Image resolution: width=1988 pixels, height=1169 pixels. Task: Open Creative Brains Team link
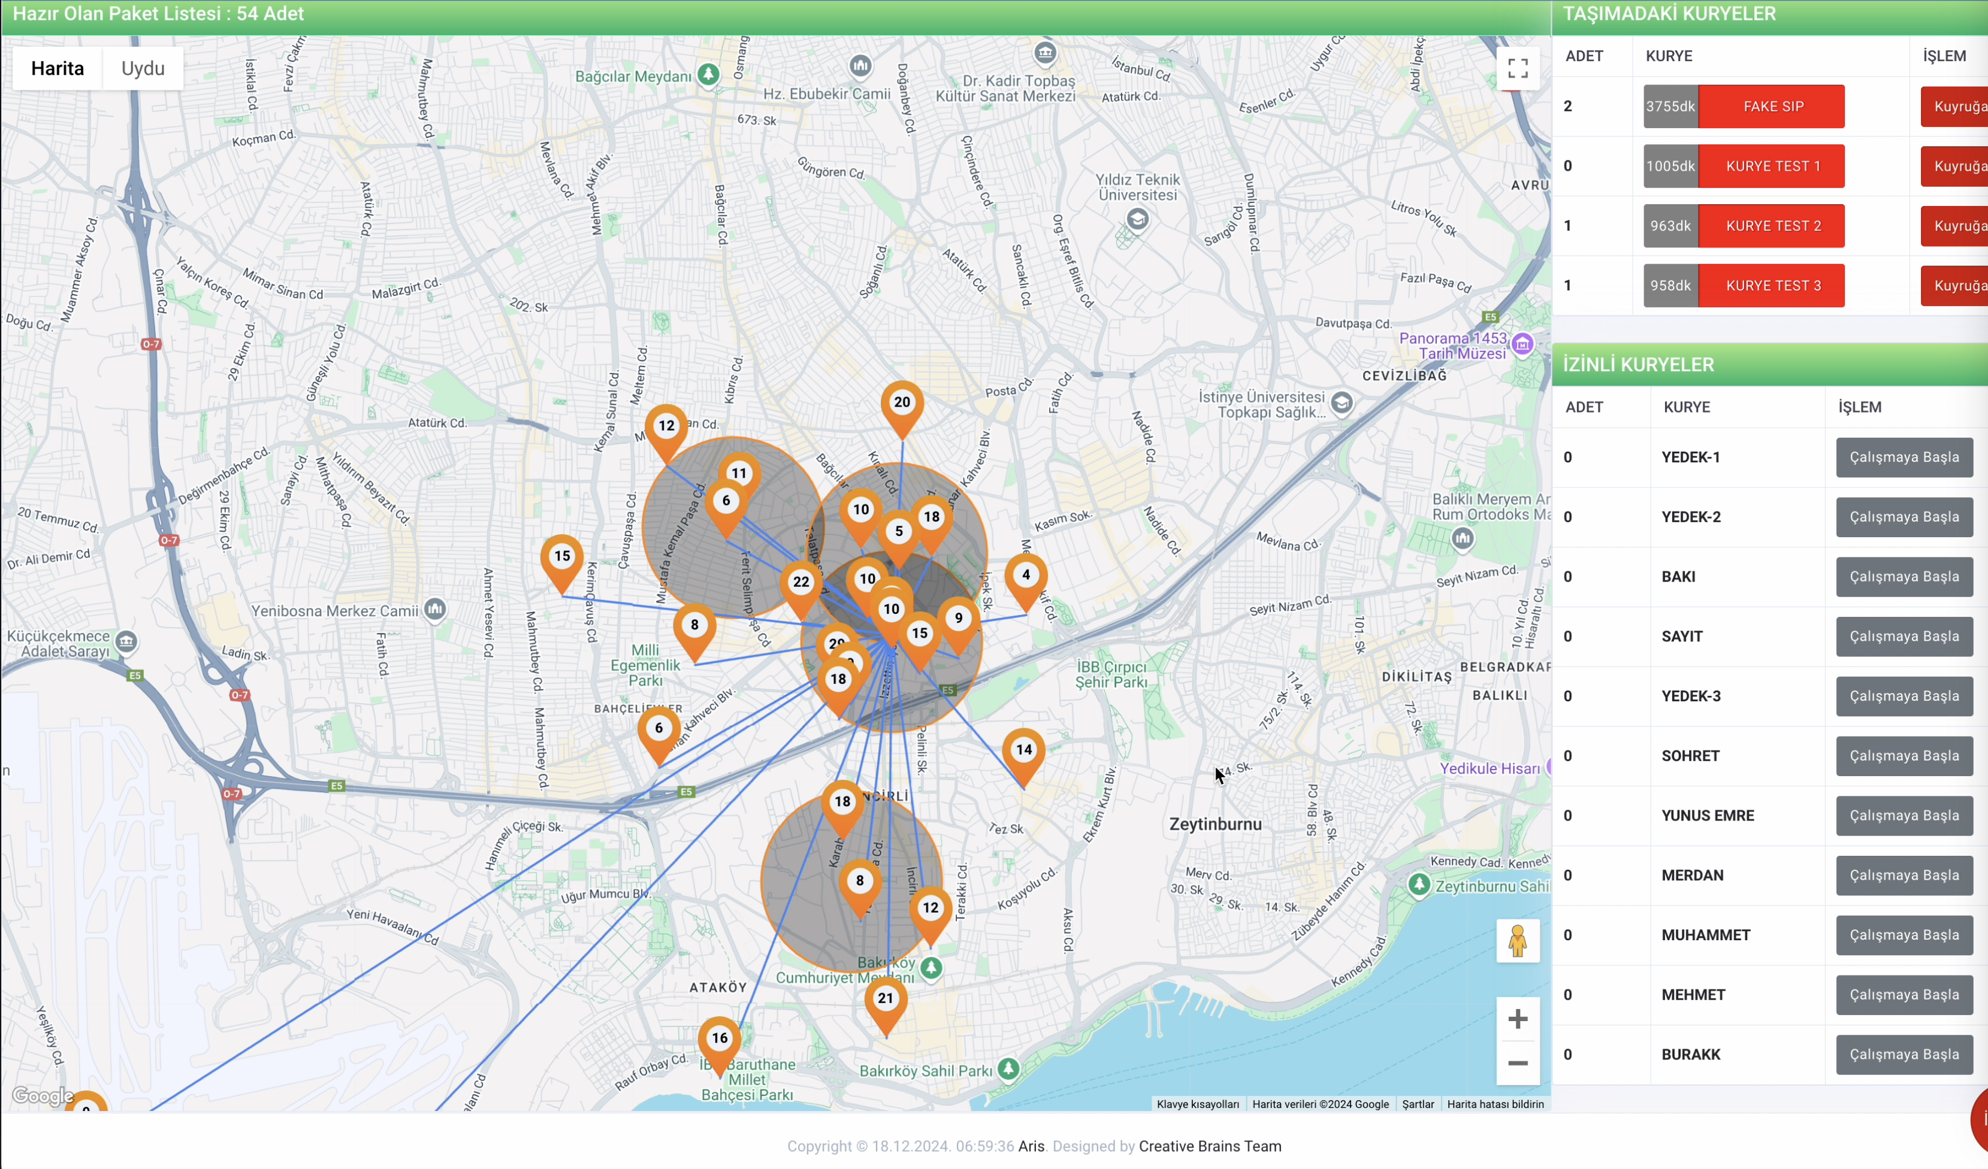[1209, 1146]
